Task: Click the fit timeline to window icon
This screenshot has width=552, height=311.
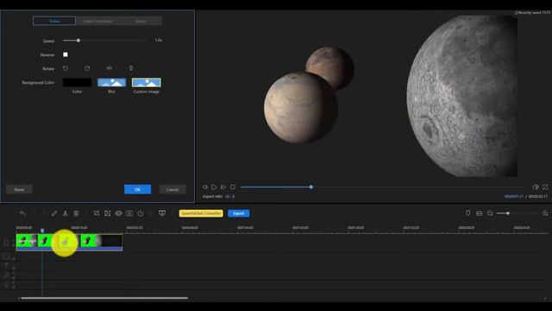Action: tap(480, 213)
